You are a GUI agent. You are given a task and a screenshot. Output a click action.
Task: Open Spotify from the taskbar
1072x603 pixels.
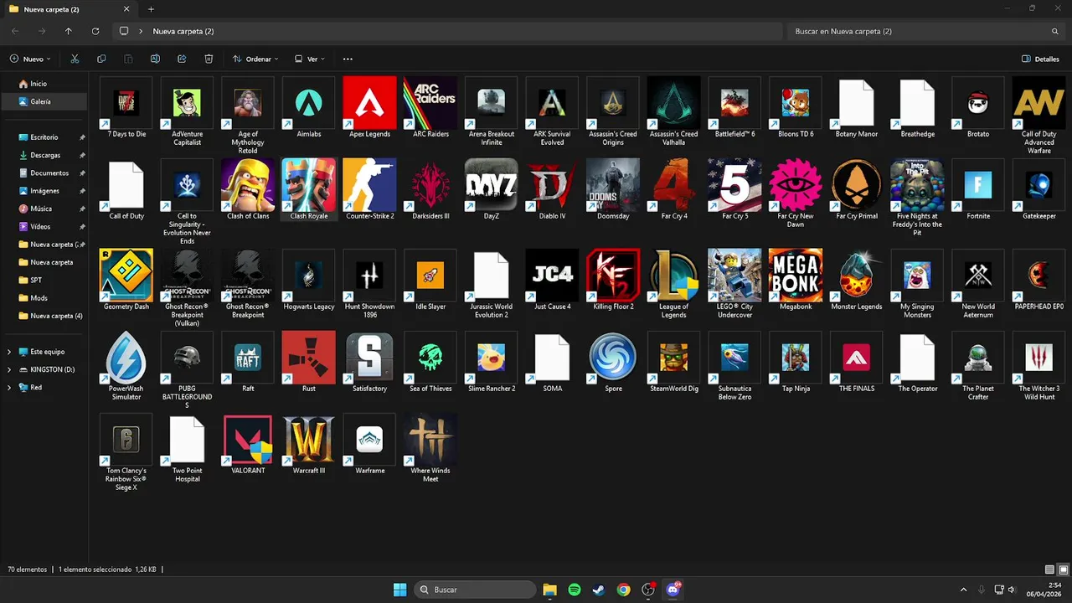tap(574, 590)
